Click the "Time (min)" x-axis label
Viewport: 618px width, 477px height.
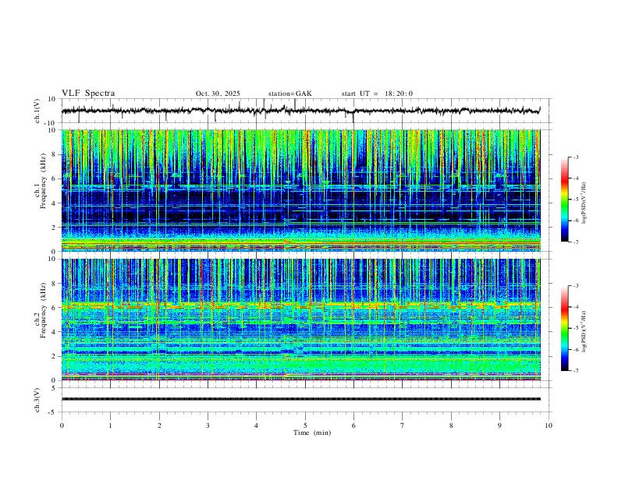(x=312, y=433)
